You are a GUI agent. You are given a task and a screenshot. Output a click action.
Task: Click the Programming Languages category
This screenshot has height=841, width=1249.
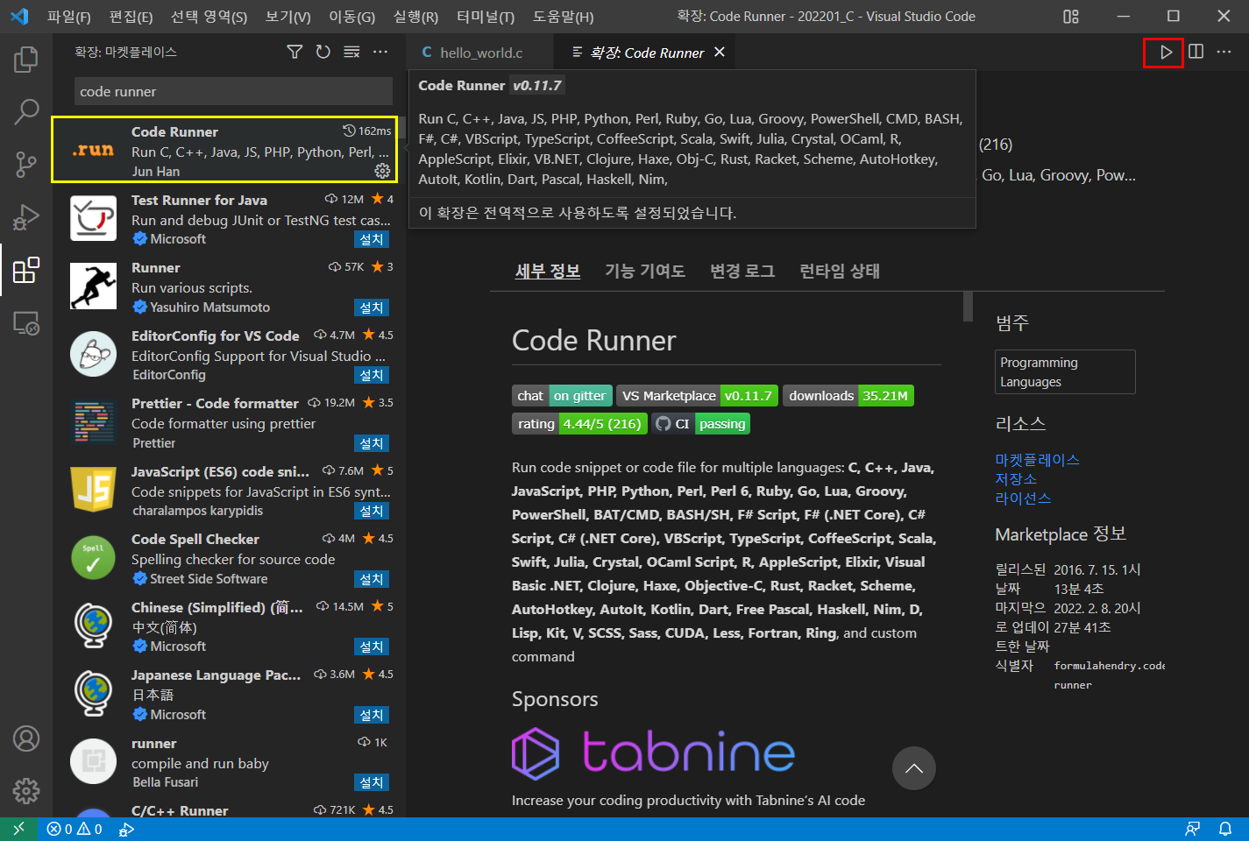(1065, 372)
